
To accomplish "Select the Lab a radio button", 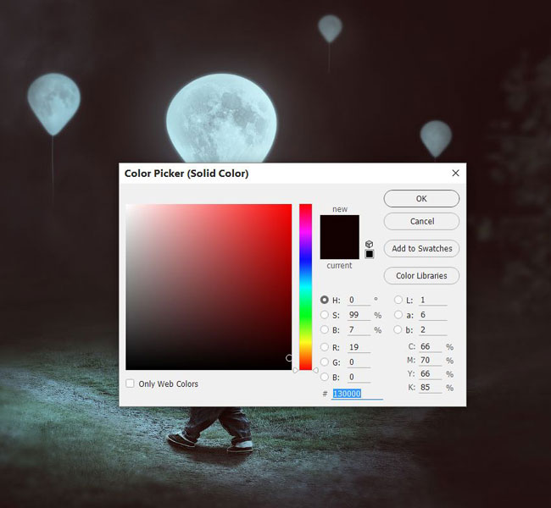I will (x=398, y=315).
